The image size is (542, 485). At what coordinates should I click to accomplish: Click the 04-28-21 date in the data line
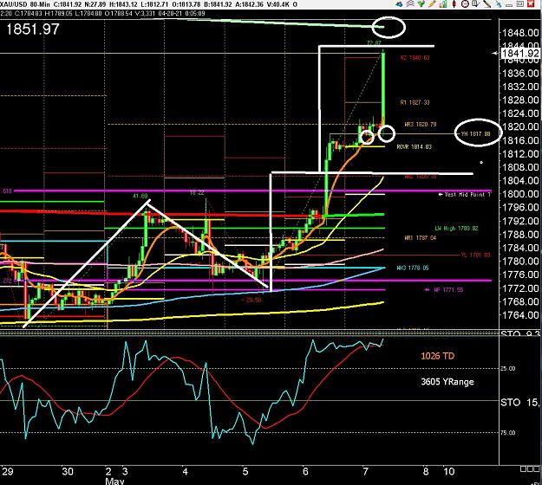click(170, 14)
